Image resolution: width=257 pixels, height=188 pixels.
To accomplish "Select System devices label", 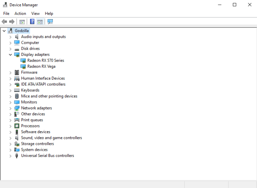I will pyautogui.click(x=34, y=150).
